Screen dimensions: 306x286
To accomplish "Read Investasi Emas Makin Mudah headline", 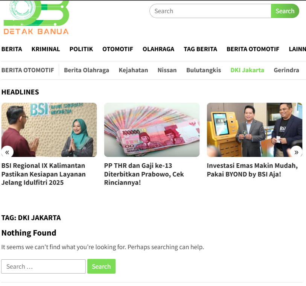I will coord(252,170).
